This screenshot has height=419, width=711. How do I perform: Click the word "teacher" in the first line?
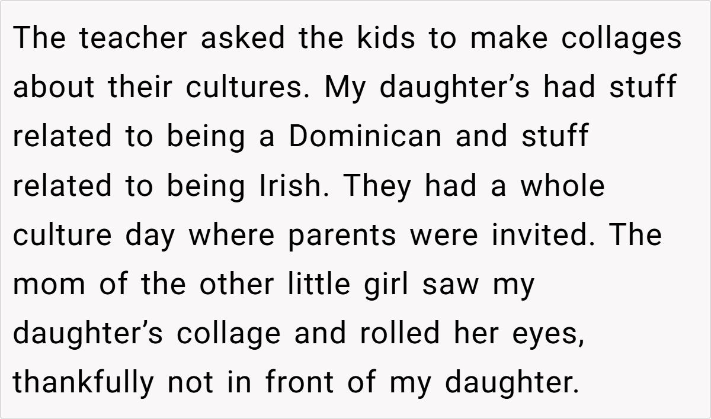(x=133, y=38)
